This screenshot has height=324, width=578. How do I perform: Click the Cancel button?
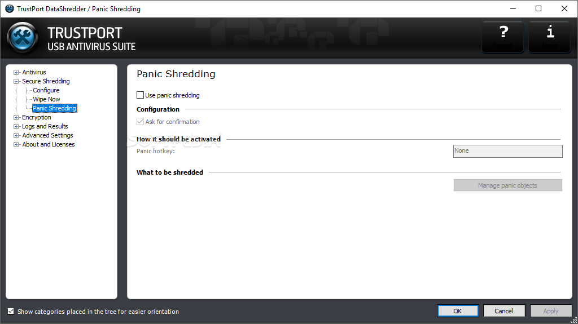point(504,310)
